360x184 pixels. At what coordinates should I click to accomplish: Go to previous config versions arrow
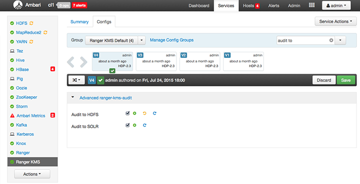(70, 62)
